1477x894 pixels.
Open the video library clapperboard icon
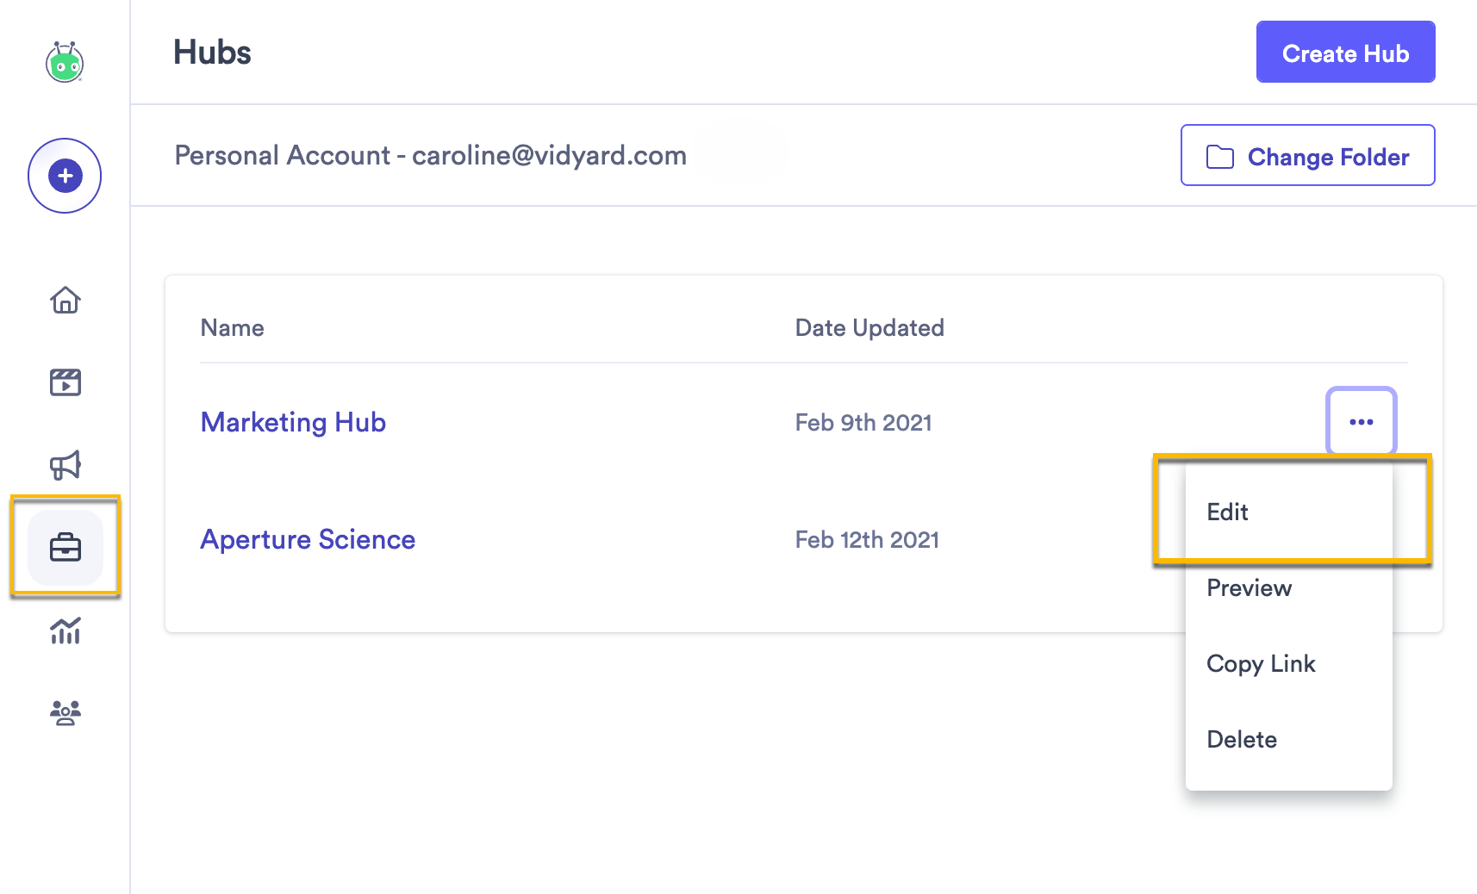pos(65,382)
